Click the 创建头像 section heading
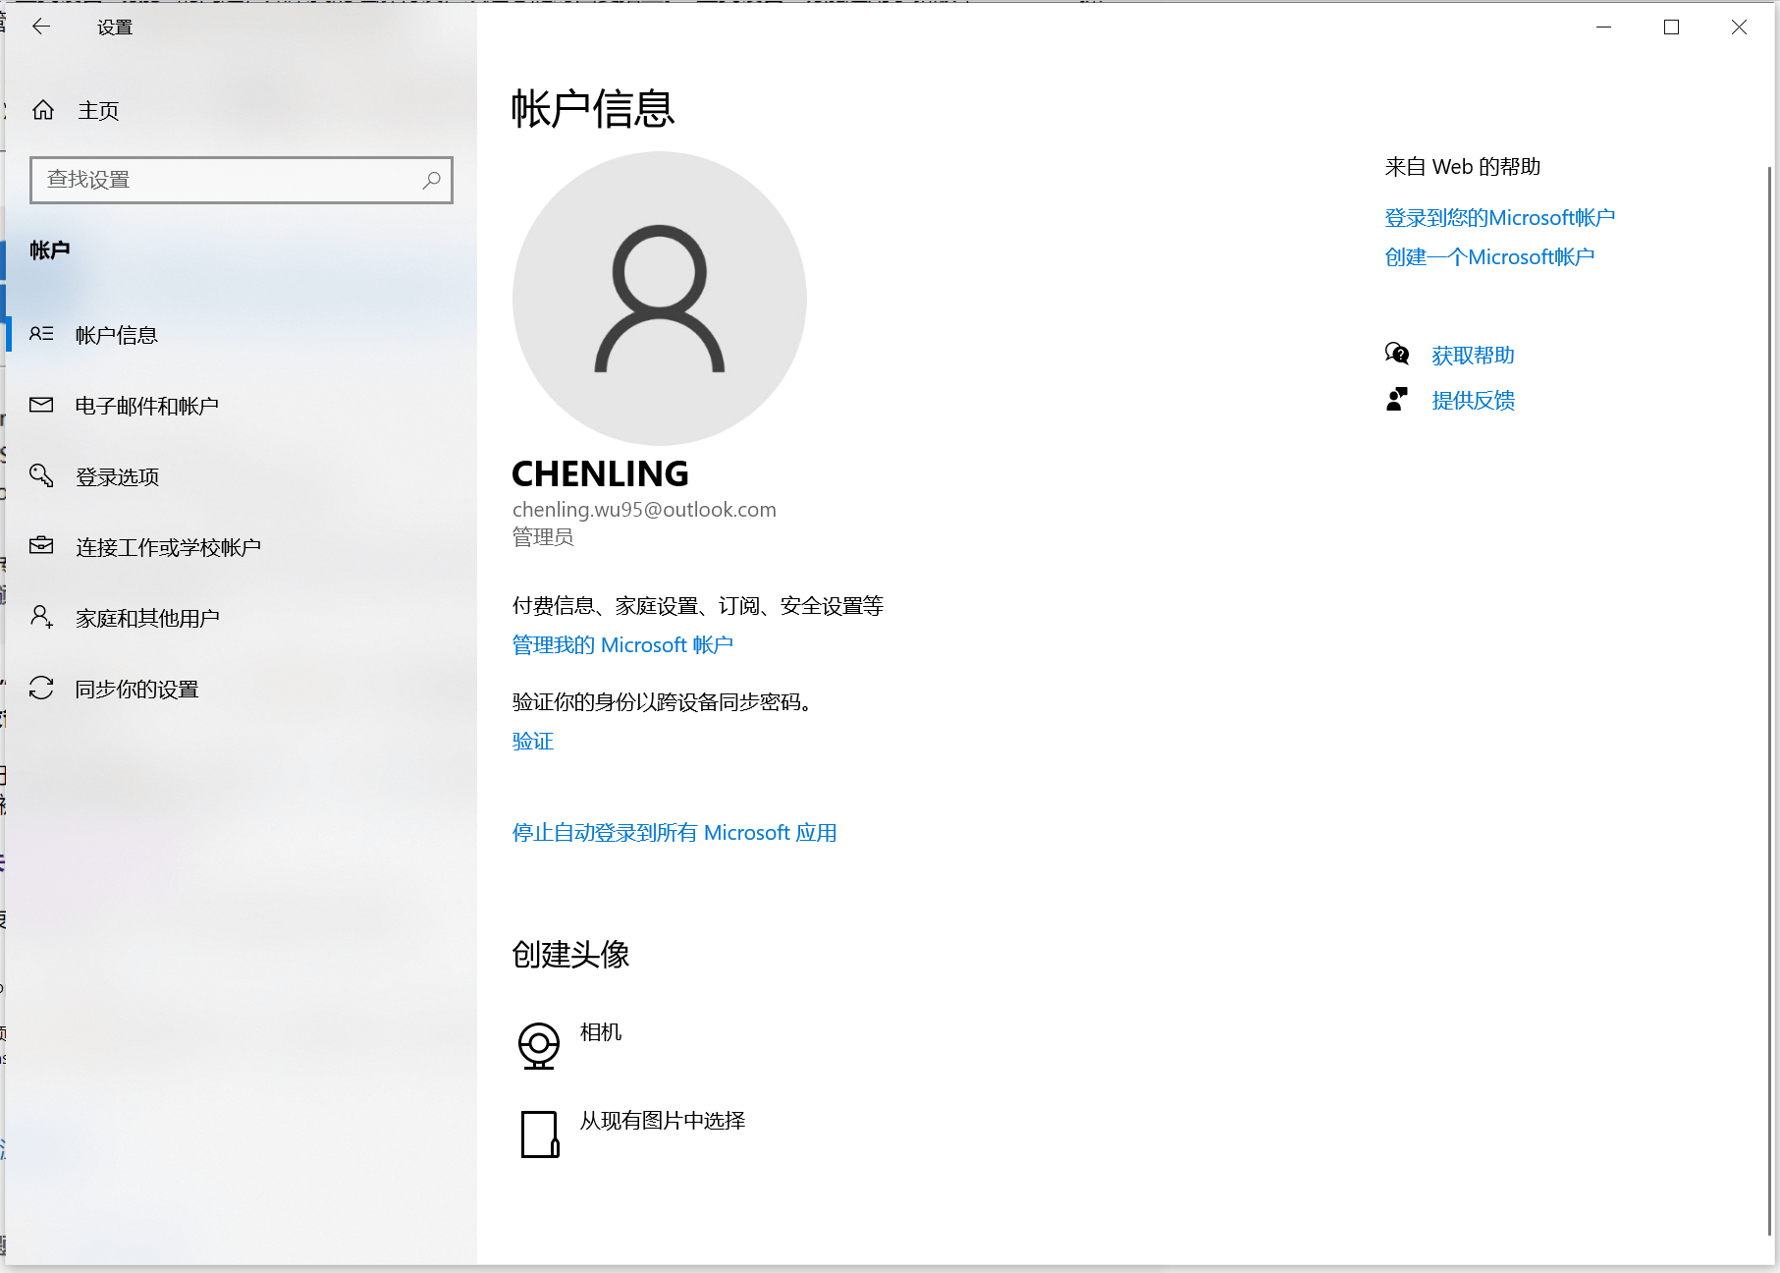 (570, 954)
